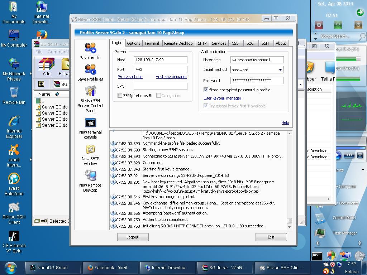Click the Logout button

(x=133, y=237)
